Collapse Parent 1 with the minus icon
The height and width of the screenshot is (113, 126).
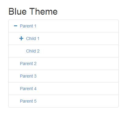point(15,26)
